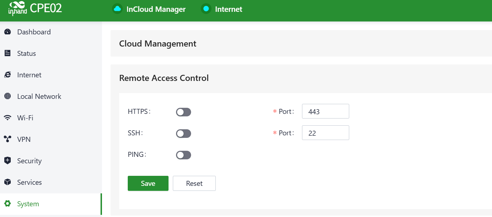Click the Internet connection status indicator icon

tap(206, 9)
